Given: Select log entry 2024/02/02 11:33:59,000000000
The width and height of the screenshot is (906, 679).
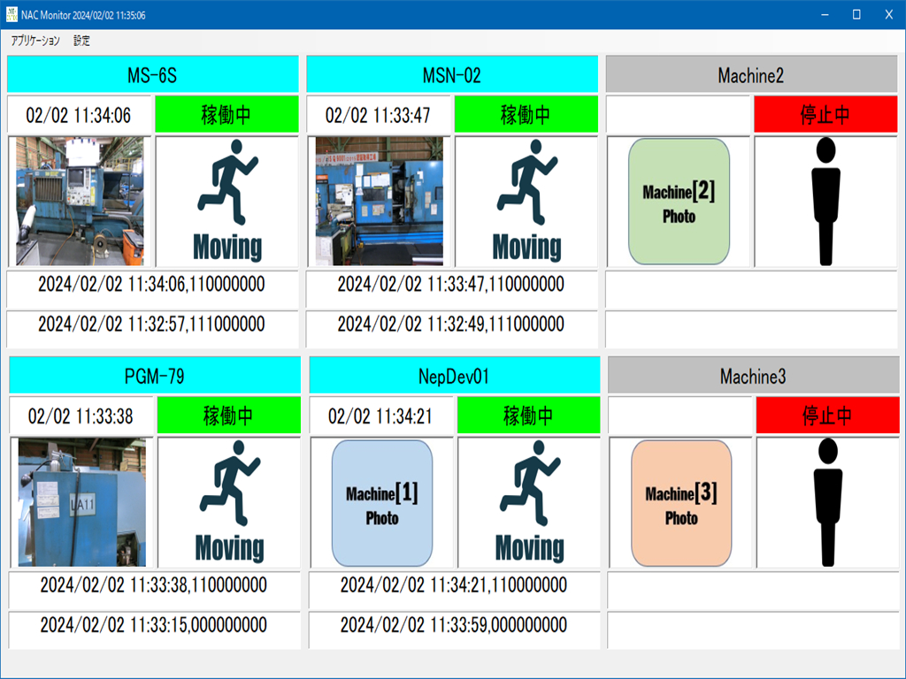Looking at the screenshot, I should point(454,629).
